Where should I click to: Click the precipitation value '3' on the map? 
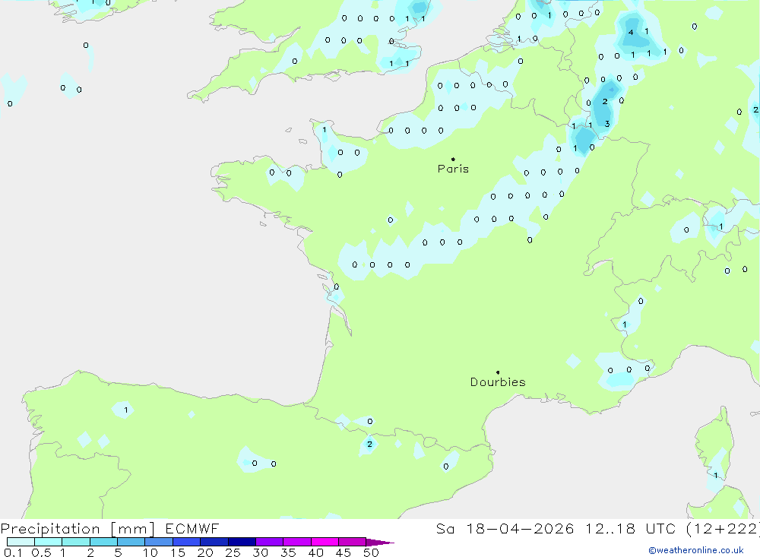coord(607,124)
